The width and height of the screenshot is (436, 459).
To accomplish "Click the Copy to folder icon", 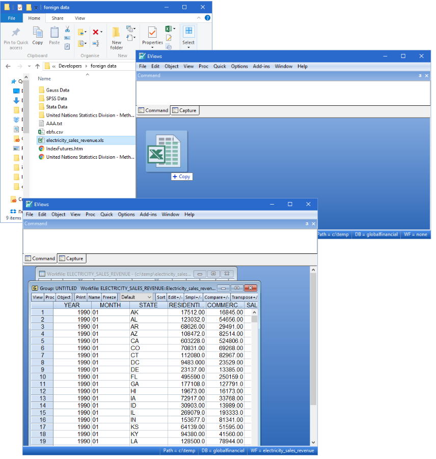I will (x=80, y=43).
